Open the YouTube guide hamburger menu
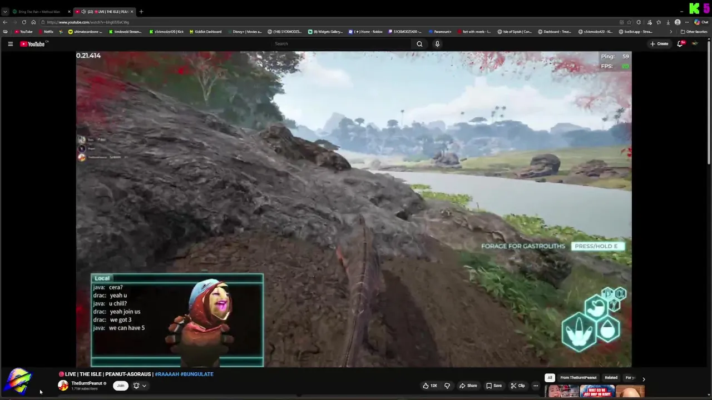 (10, 44)
